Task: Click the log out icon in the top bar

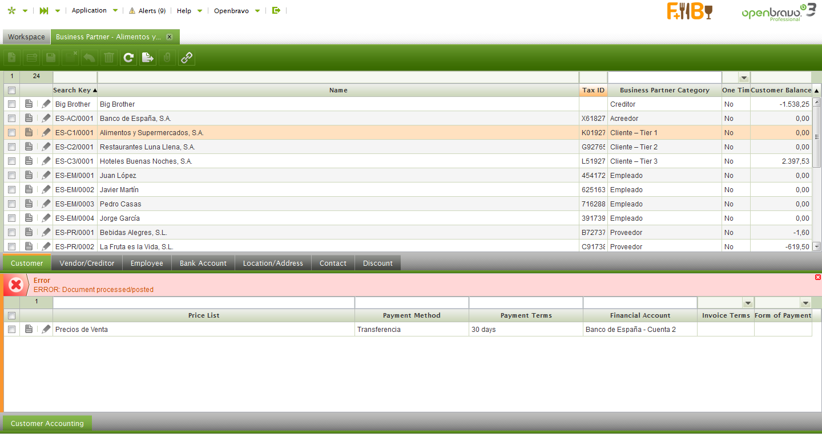Action: pyautogui.click(x=276, y=10)
